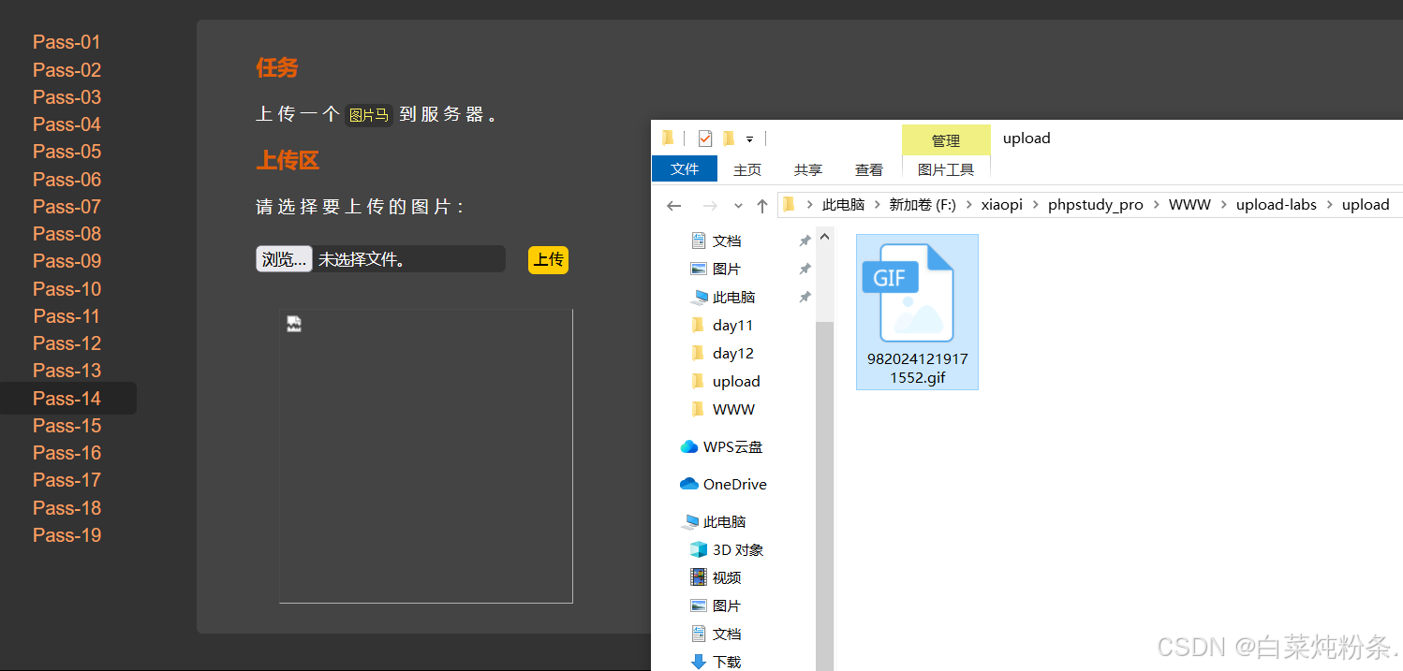Select Pass-12 from the level list
The image size is (1403, 671).
pos(66,343)
